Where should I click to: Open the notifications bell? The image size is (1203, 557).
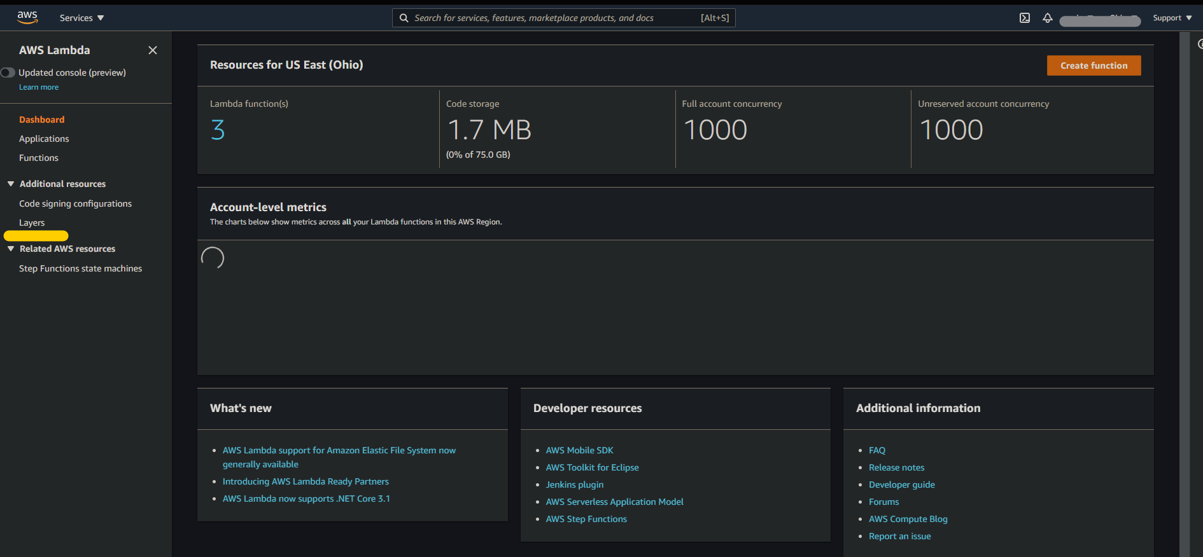click(1048, 18)
